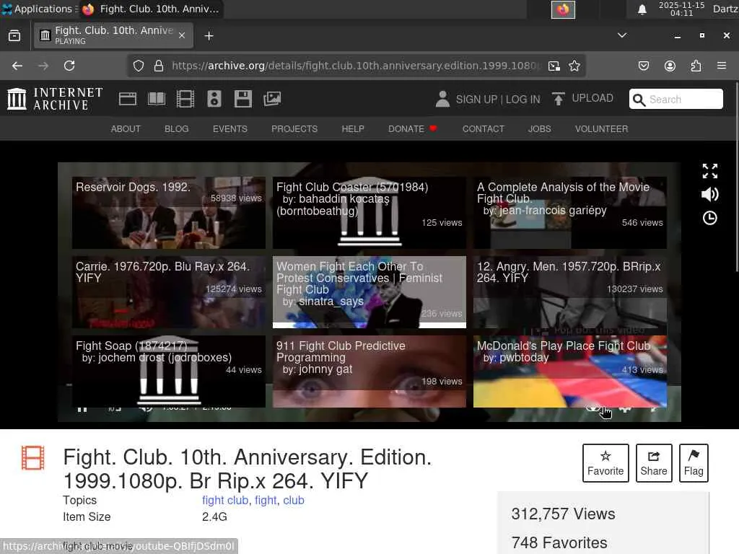The height and width of the screenshot is (554, 739).
Task: Open Firefox recent tabs view icon
Action: 14,36
